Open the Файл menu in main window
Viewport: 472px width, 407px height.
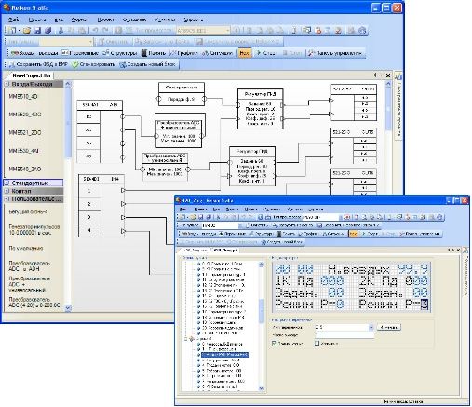(x=15, y=20)
